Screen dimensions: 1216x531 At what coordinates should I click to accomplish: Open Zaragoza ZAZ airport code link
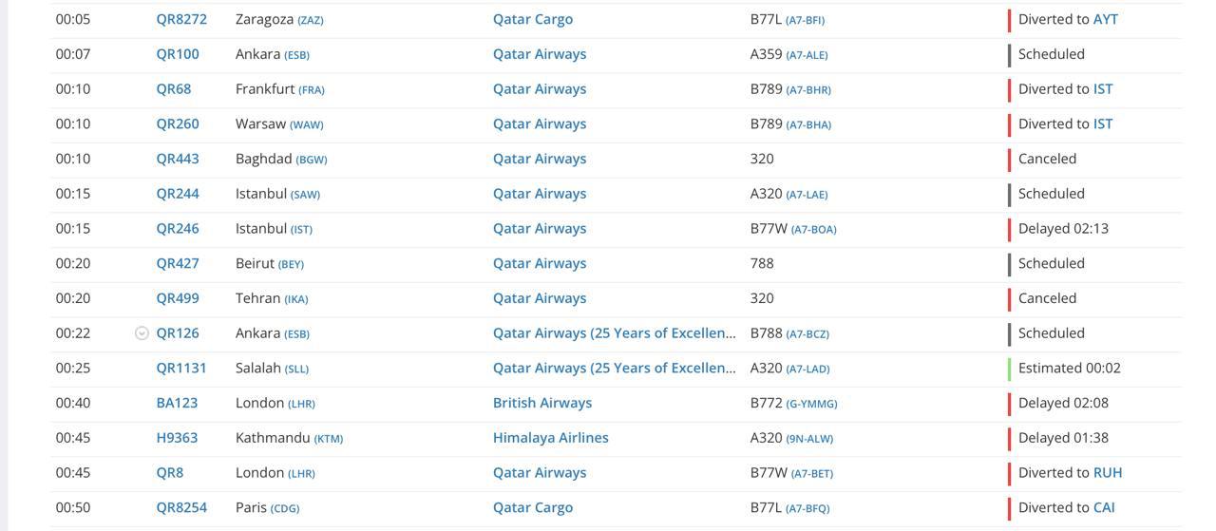[311, 20]
